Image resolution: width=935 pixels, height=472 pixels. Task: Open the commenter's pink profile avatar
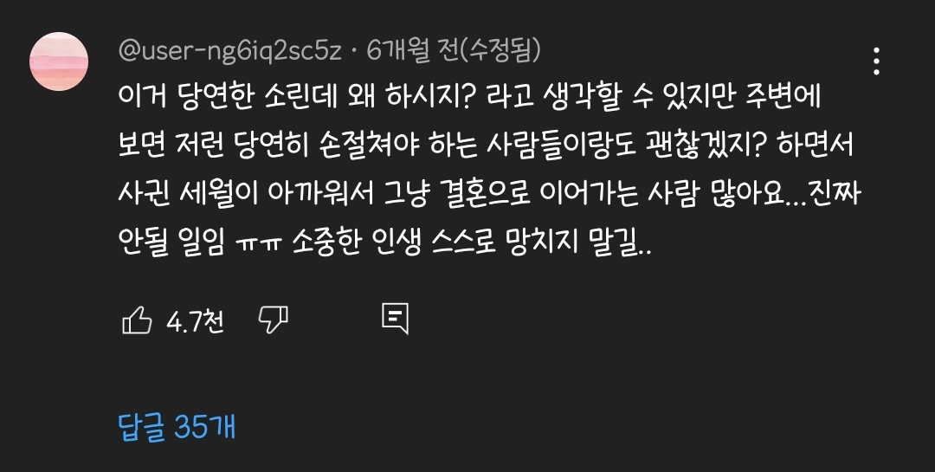click(x=59, y=61)
